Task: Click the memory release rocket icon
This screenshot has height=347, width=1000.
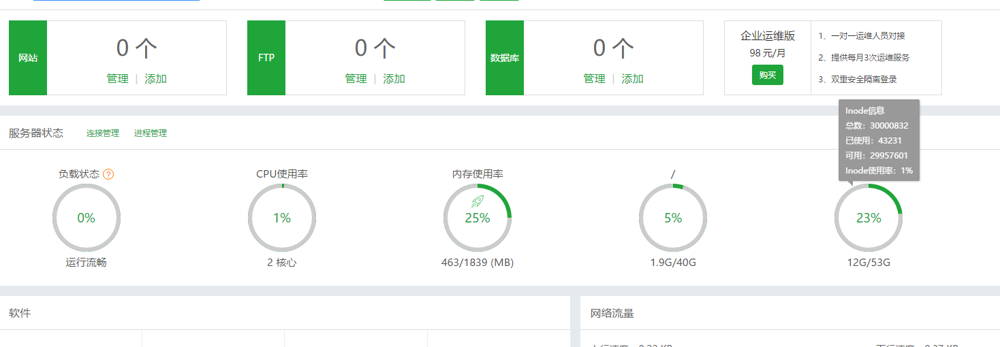Action: click(x=478, y=201)
